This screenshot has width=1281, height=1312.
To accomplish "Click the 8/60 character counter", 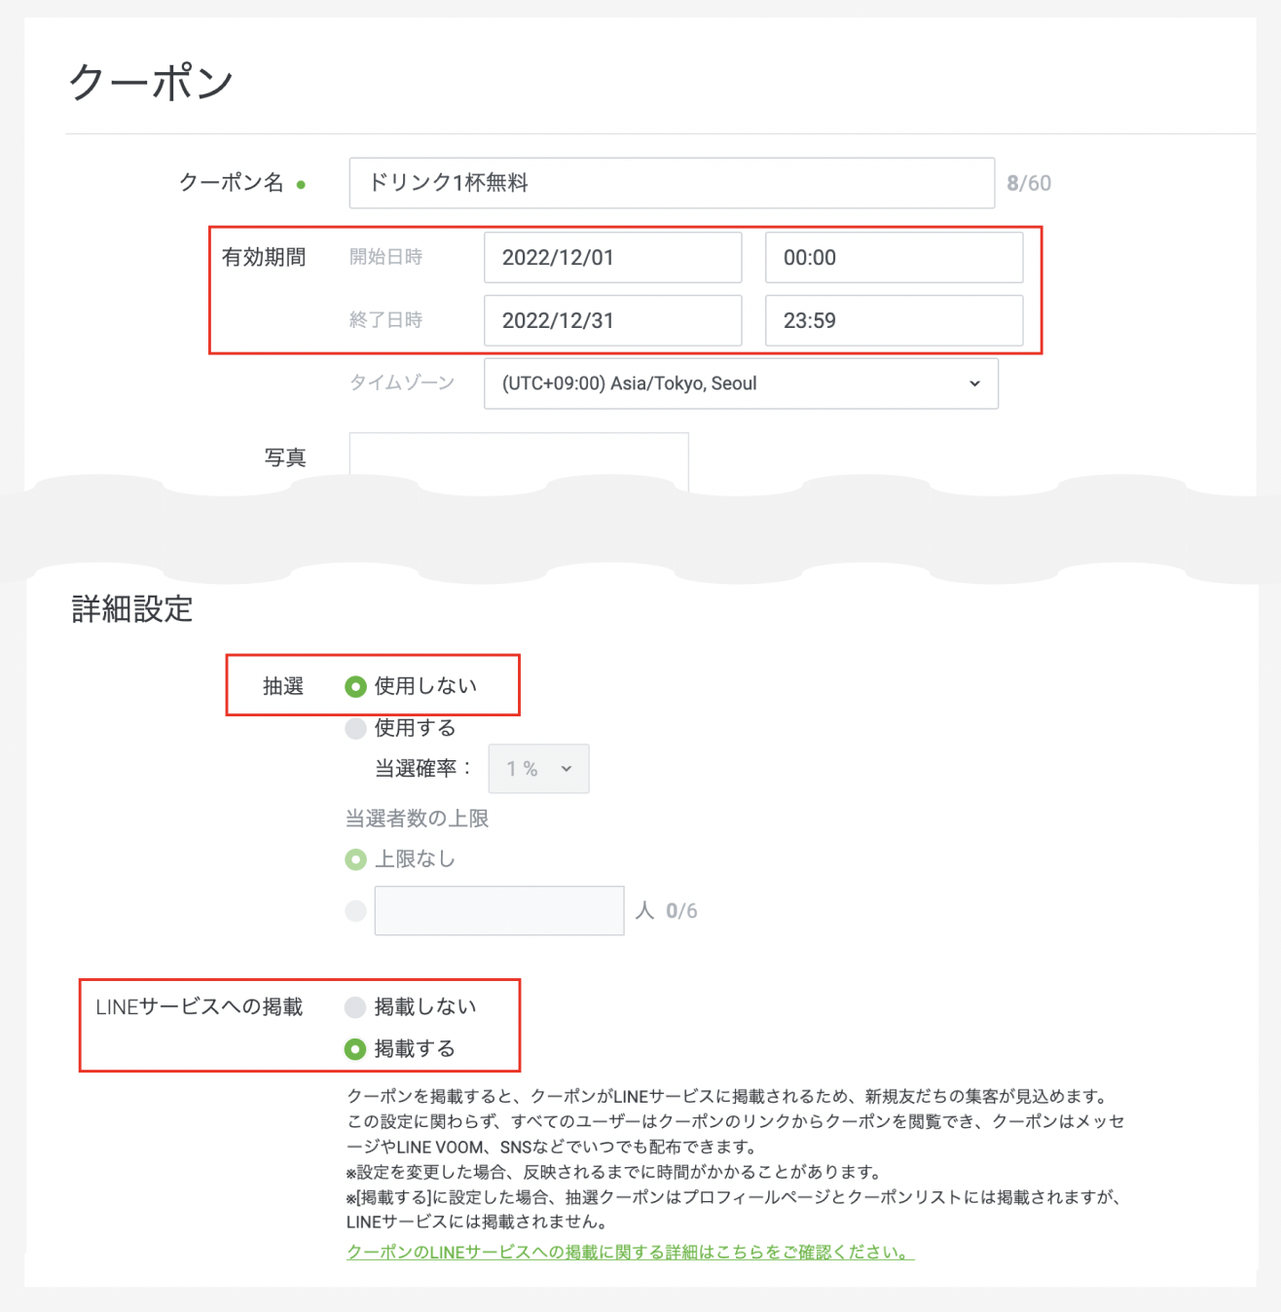I will coord(1029,184).
